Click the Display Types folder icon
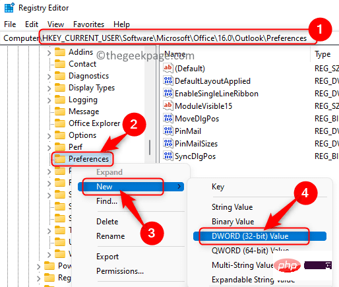Screen dimensions: 339x287 (x=60, y=88)
